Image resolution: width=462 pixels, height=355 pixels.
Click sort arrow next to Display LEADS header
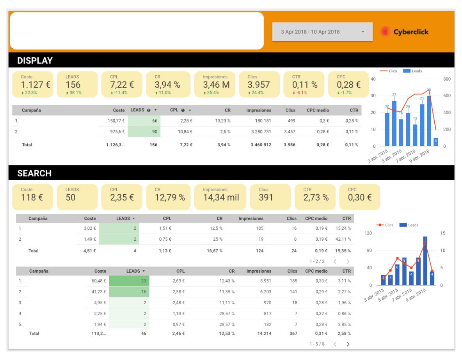(156, 110)
